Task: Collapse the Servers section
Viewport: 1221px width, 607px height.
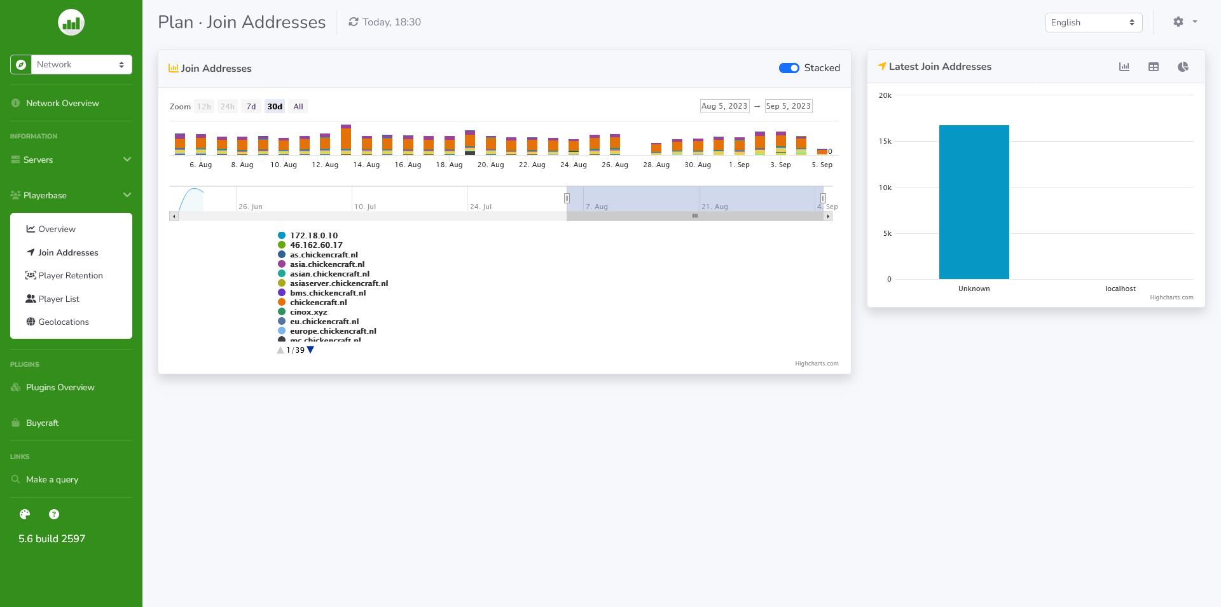Action: [x=39, y=160]
